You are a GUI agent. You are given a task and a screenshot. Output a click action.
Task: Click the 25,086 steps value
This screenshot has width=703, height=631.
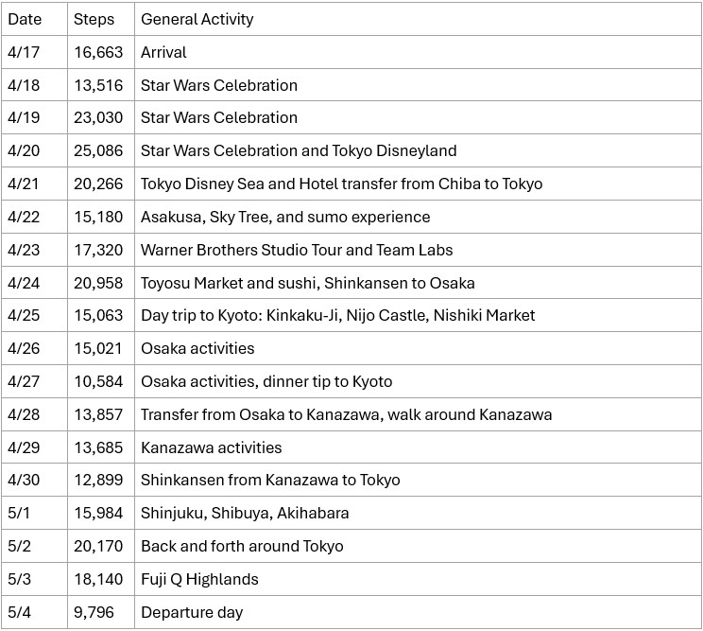point(98,150)
